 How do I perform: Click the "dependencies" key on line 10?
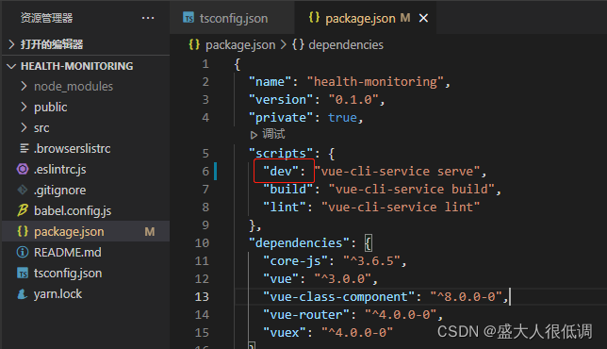pos(299,242)
